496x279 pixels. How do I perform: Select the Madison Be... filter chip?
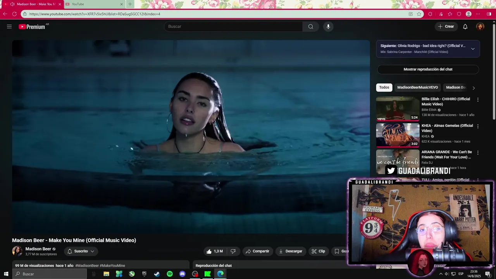point(456,88)
